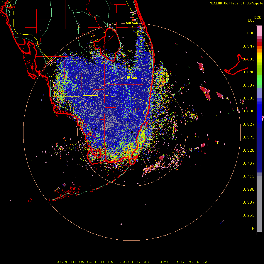Click the [CC] units label
This screenshot has height=264, width=264.
point(250,20)
